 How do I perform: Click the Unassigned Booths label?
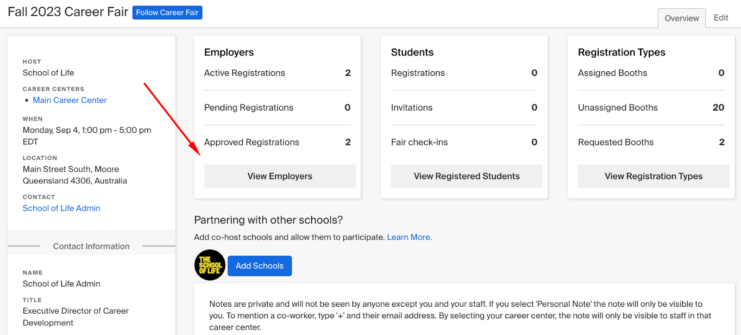(x=618, y=108)
